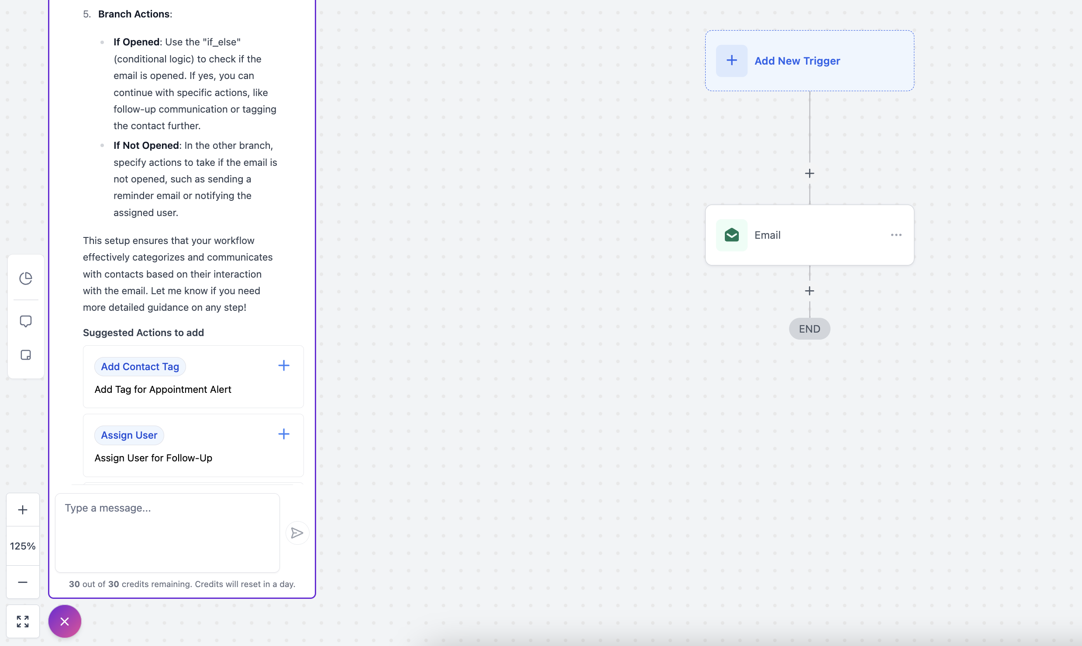Open the stats pie chart icon
This screenshot has width=1082, height=646.
coord(26,278)
